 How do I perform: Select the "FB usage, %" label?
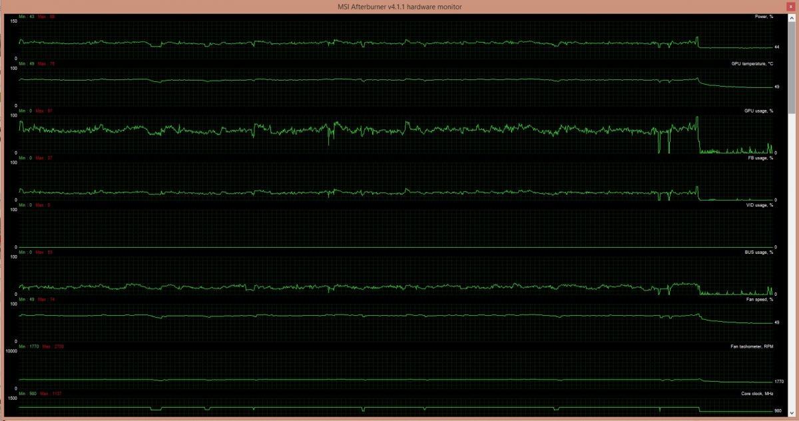tap(760, 158)
